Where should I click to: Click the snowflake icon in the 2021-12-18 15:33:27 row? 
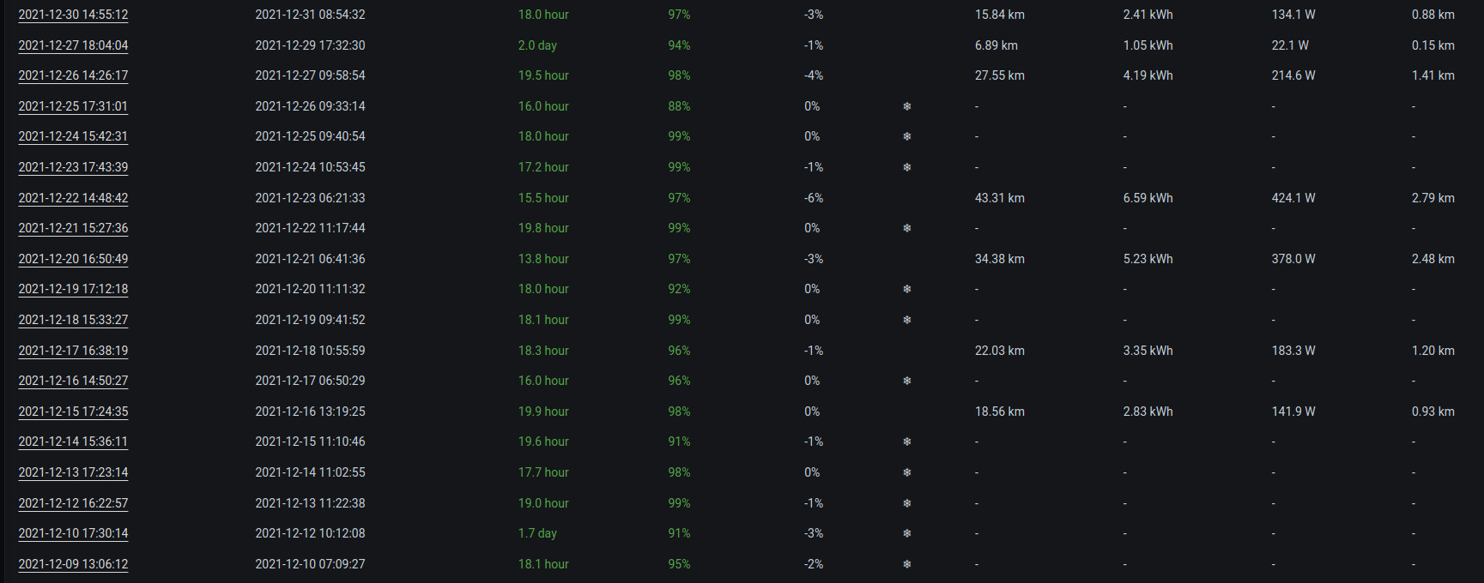(x=907, y=320)
